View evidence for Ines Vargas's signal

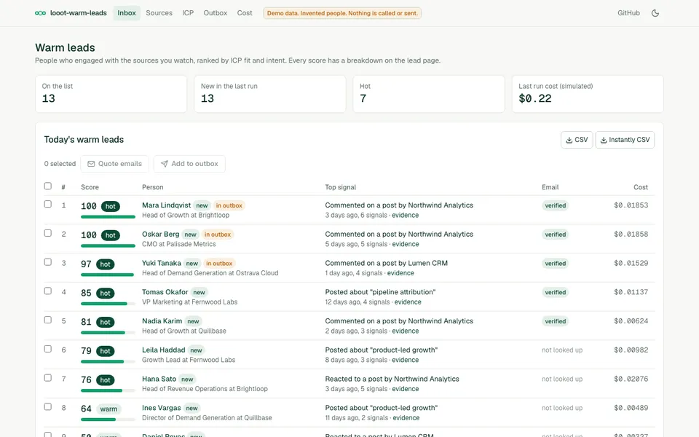point(406,418)
